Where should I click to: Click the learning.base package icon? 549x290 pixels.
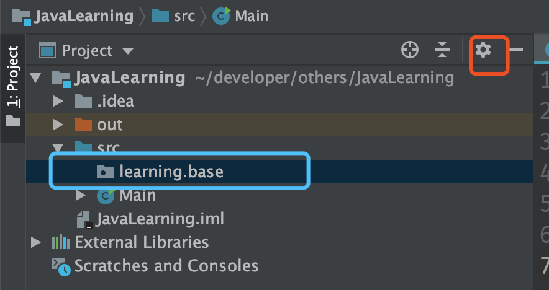[106, 172]
